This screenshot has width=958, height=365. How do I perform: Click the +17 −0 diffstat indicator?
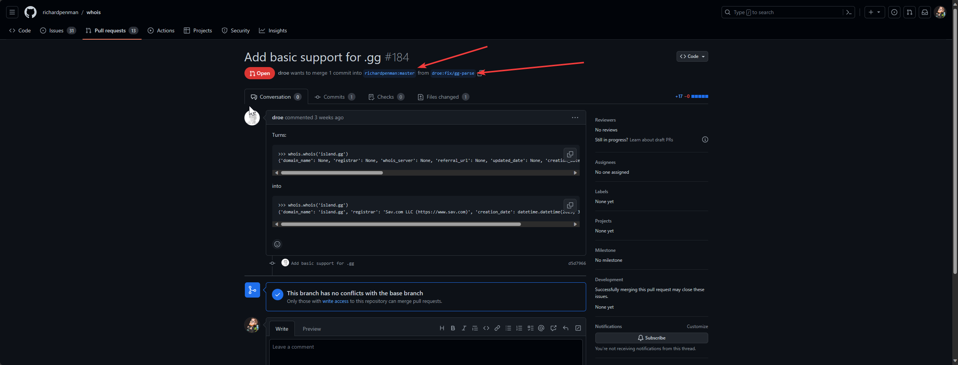[x=691, y=96]
